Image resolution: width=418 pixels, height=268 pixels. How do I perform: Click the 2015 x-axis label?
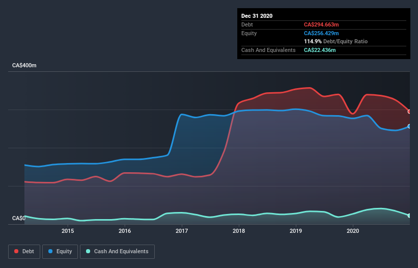click(x=68, y=231)
